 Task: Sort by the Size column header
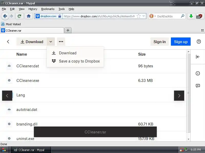click(x=142, y=54)
